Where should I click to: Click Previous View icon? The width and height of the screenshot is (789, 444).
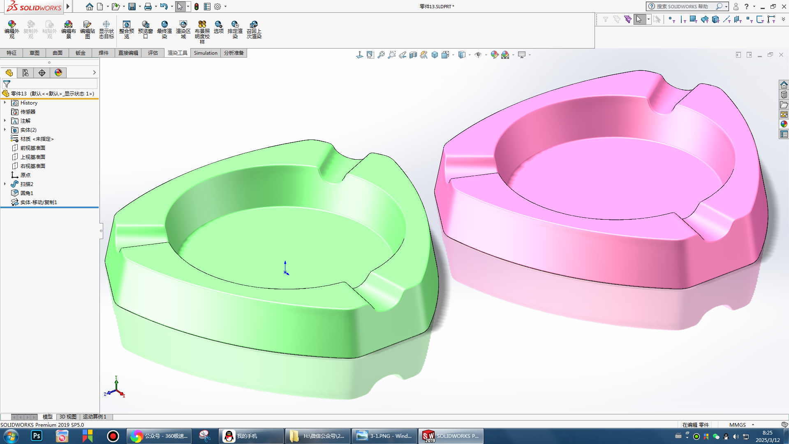(x=403, y=55)
